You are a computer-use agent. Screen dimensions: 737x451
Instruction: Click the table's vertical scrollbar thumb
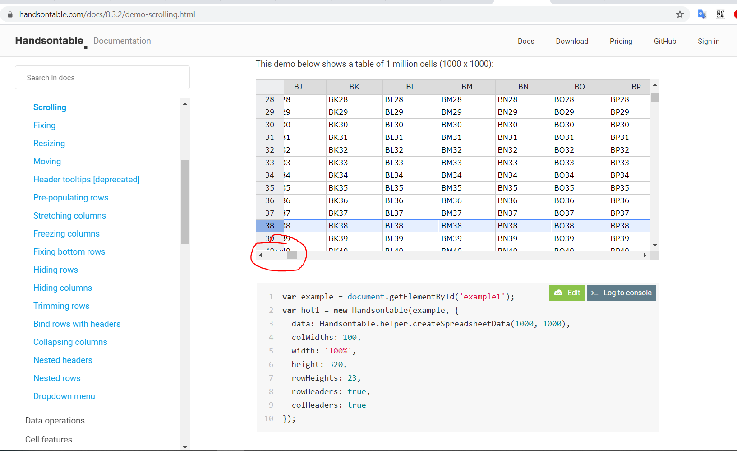coord(654,97)
